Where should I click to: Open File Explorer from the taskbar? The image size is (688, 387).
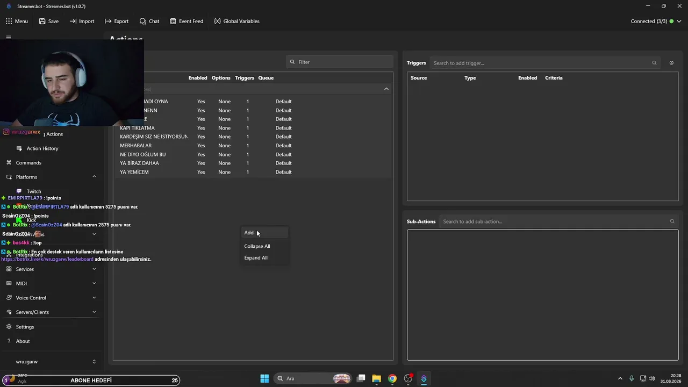[x=376, y=378]
